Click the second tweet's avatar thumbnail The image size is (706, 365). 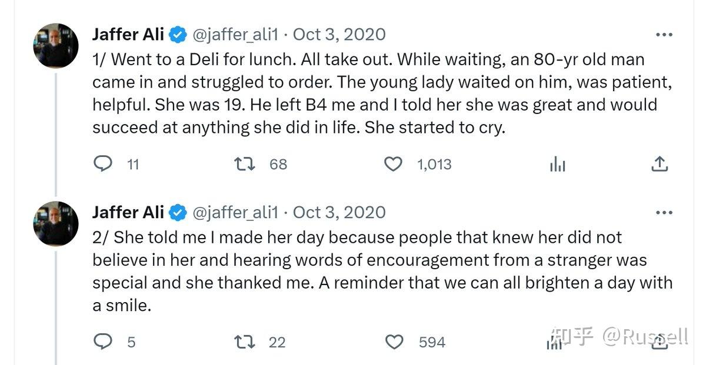[x=55, y=223]
